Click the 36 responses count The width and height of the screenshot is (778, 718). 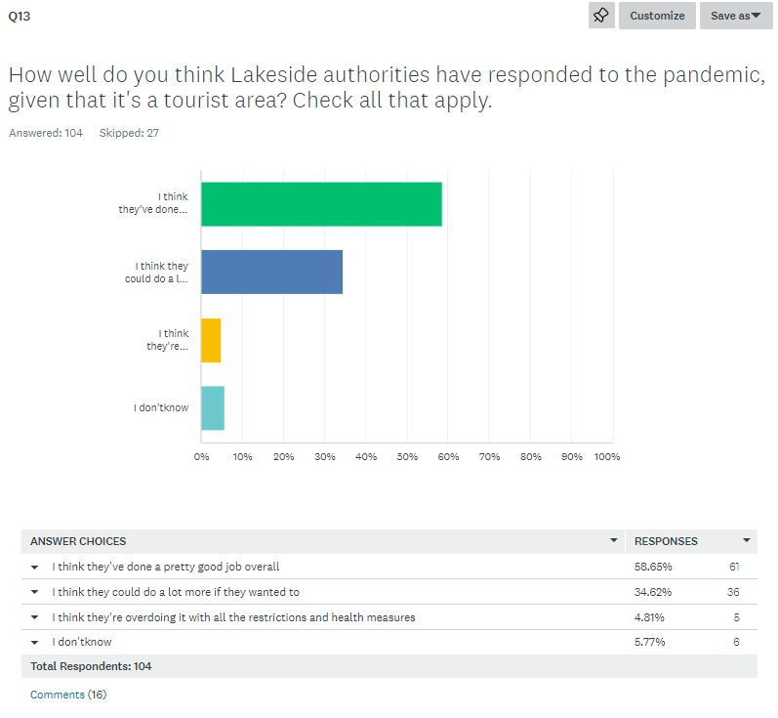click(733, 592)
